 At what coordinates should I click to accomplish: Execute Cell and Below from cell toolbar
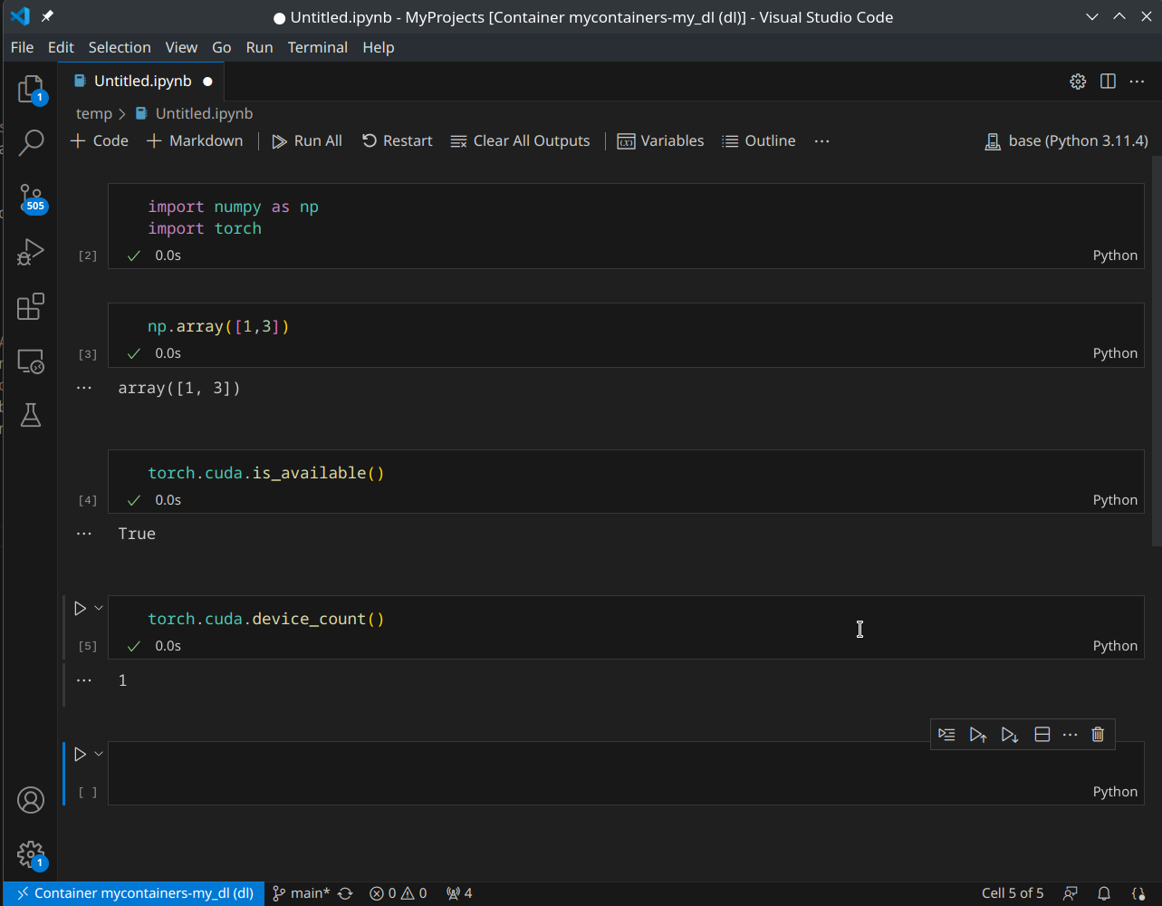pos(1010,734)
